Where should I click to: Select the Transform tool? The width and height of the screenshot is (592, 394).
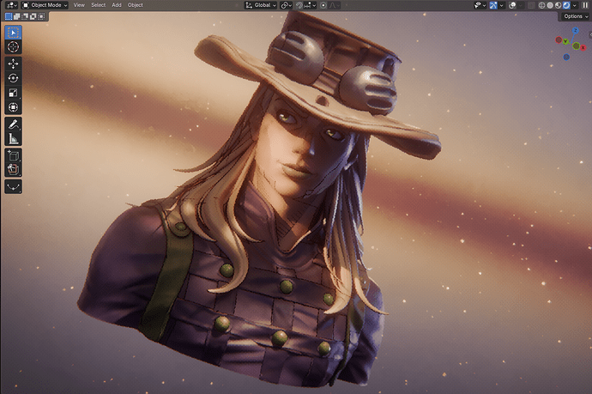pyautogui.click(x=13, y=107)
